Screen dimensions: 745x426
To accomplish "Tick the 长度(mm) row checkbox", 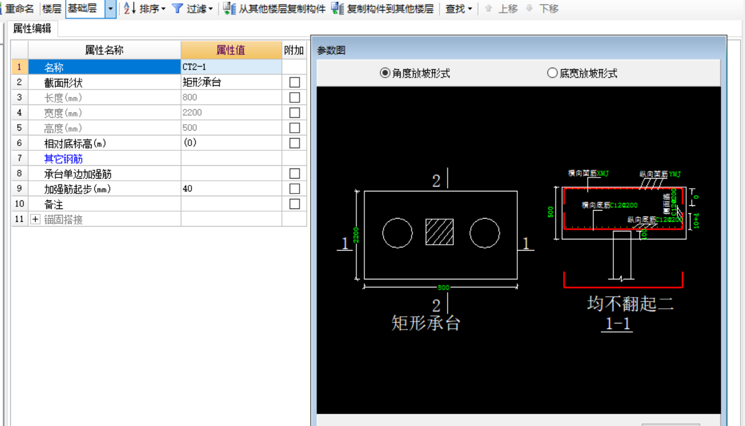I will point(295,98).
